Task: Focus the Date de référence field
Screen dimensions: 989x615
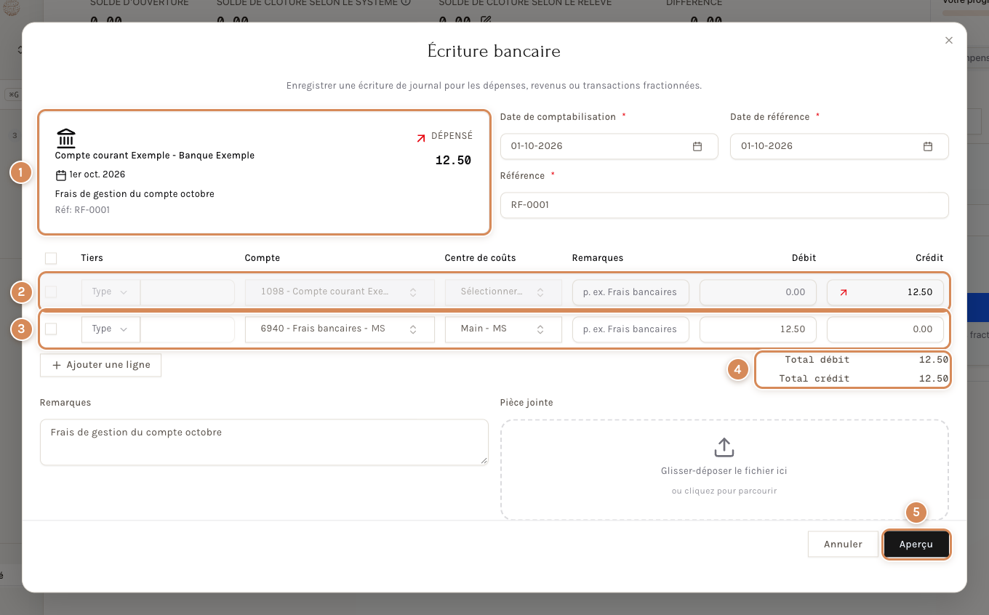Action: pos(839,146)
